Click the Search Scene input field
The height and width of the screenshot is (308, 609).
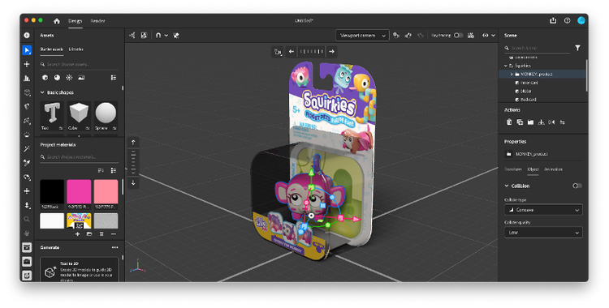pyautogui.click(x=538, y=48)
